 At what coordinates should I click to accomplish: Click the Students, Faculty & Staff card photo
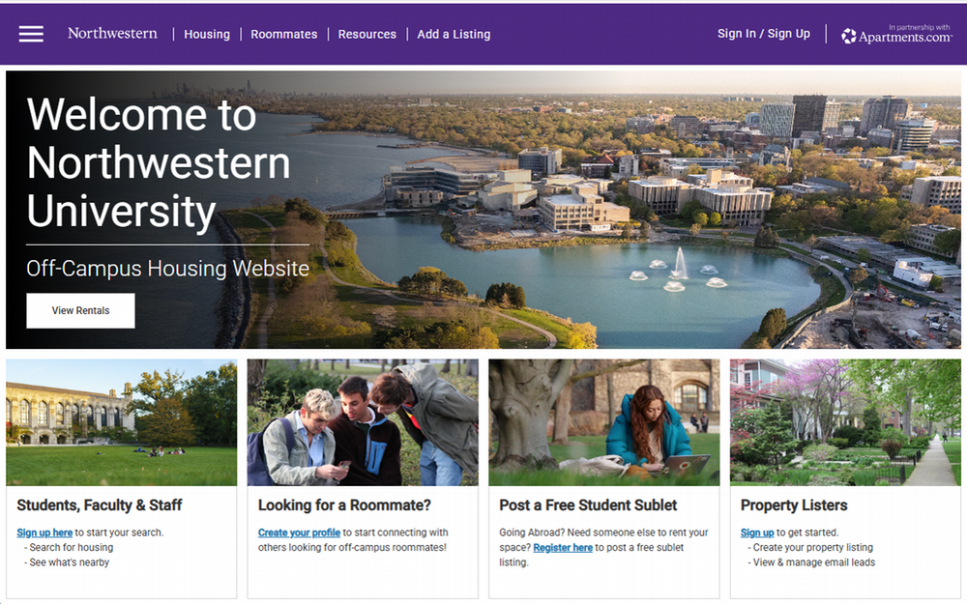click(121, 422)
